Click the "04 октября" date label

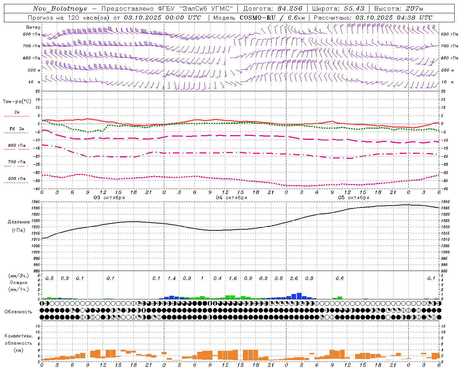click(x=231, y=198)
